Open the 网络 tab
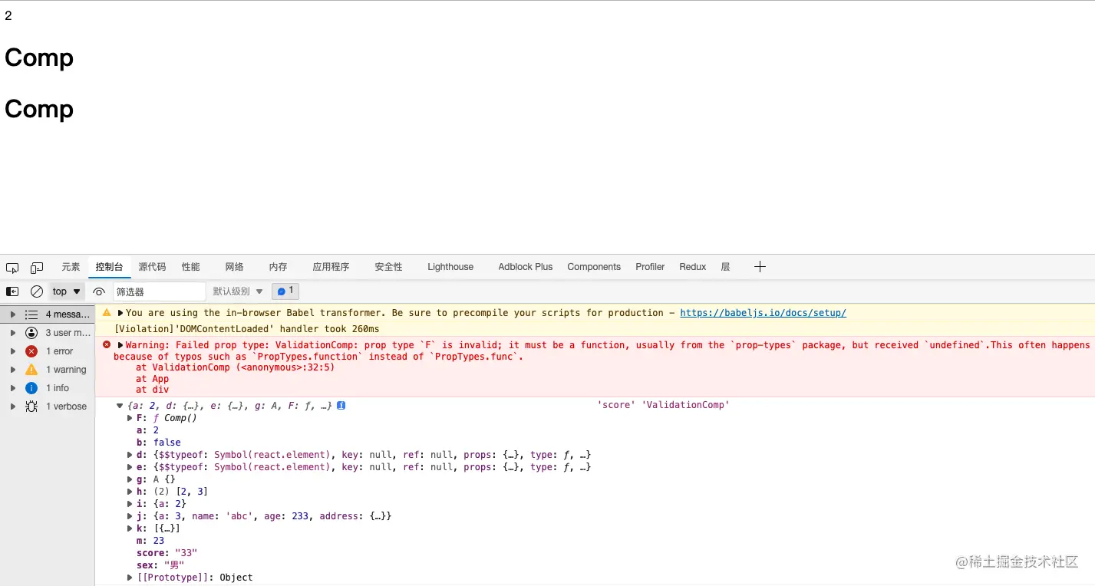The image size is (1095, 586). pyautogui.click(x=235, y=267)
